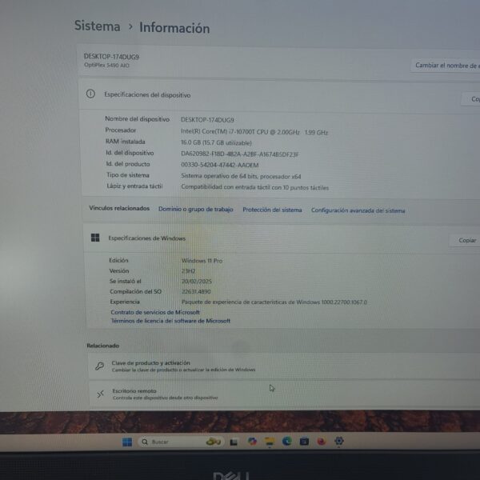
Task: Click the key icon for product activation
Action: tap(99, 366)
